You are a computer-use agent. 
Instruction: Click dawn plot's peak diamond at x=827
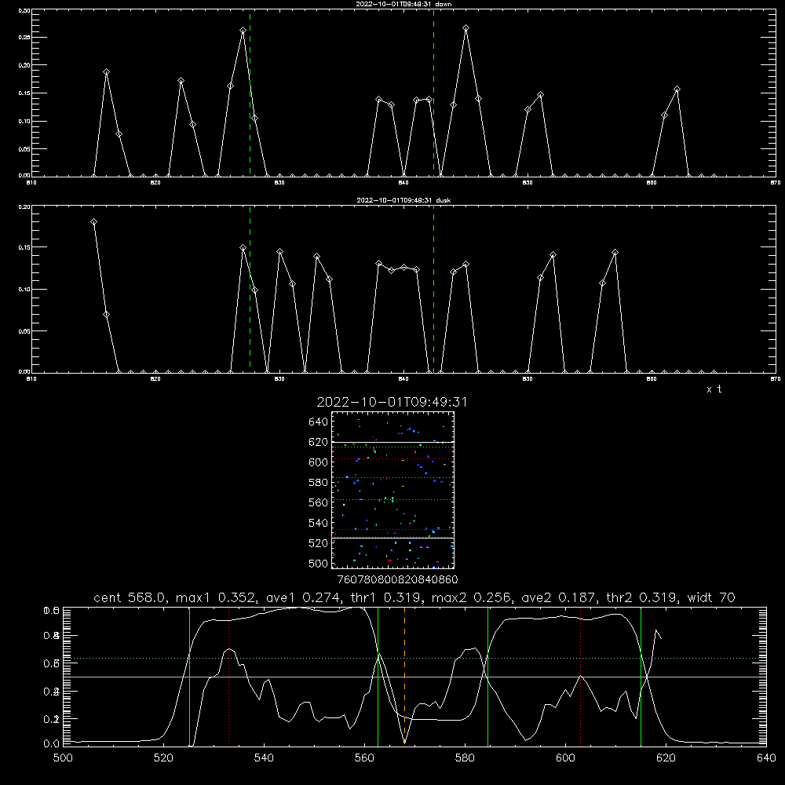point(243,31)
